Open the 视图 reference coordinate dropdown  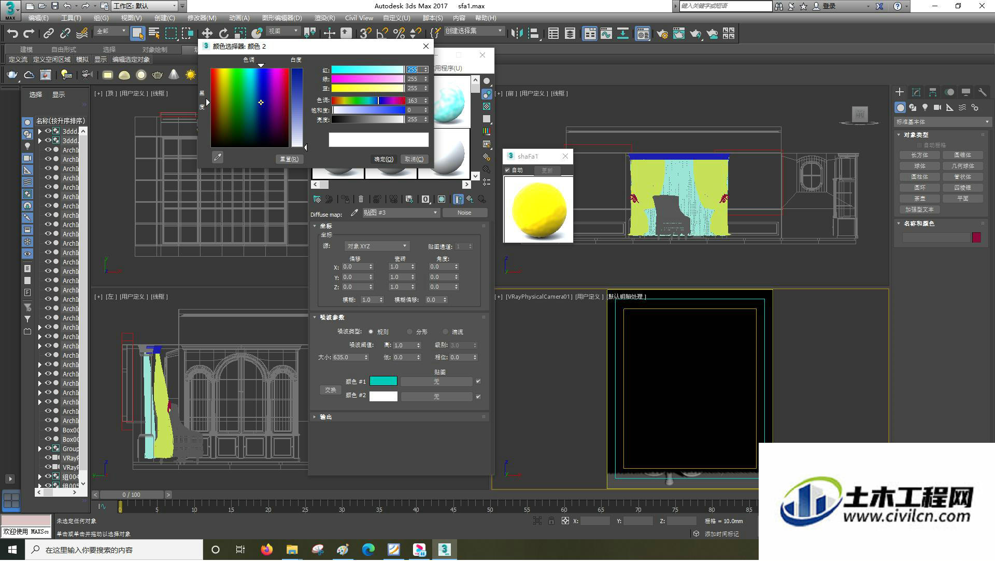(283, 31)
